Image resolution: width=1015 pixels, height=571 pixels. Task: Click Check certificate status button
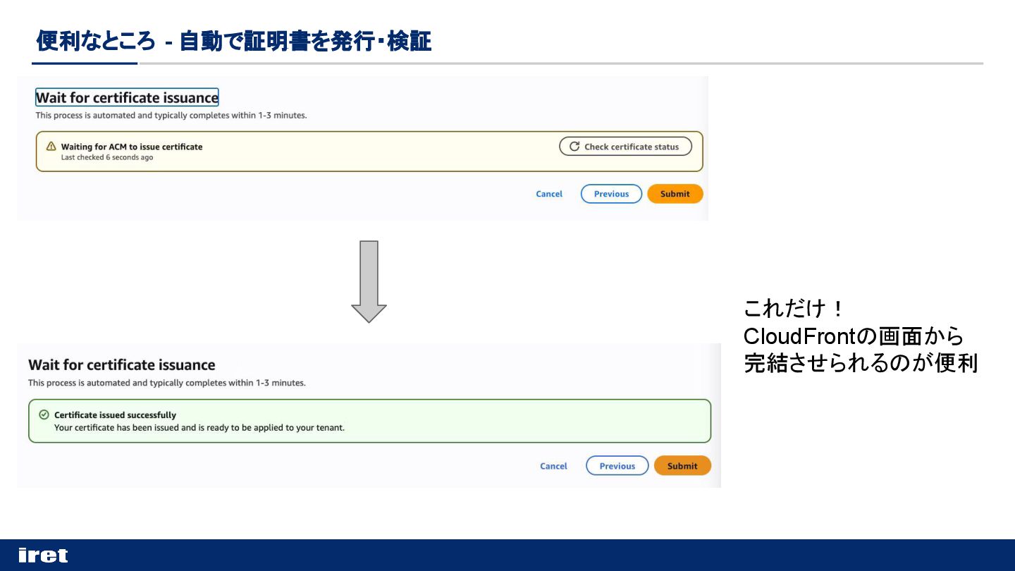[x=625, y=147]
